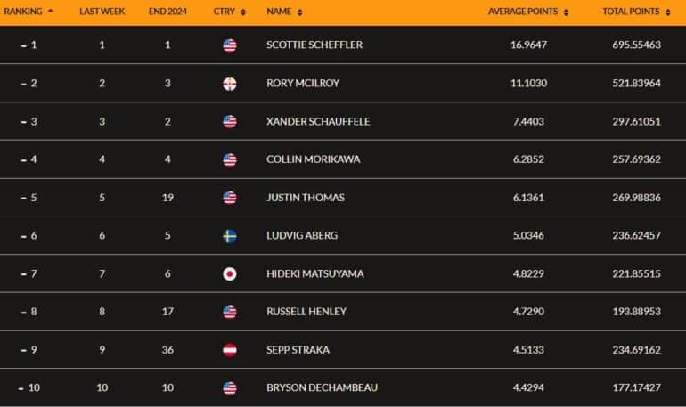Image resolution: width=686 pixels, height=407 pixels.
Task: Open Scottie Scheffler player name
Action: (x=314, y=45)
